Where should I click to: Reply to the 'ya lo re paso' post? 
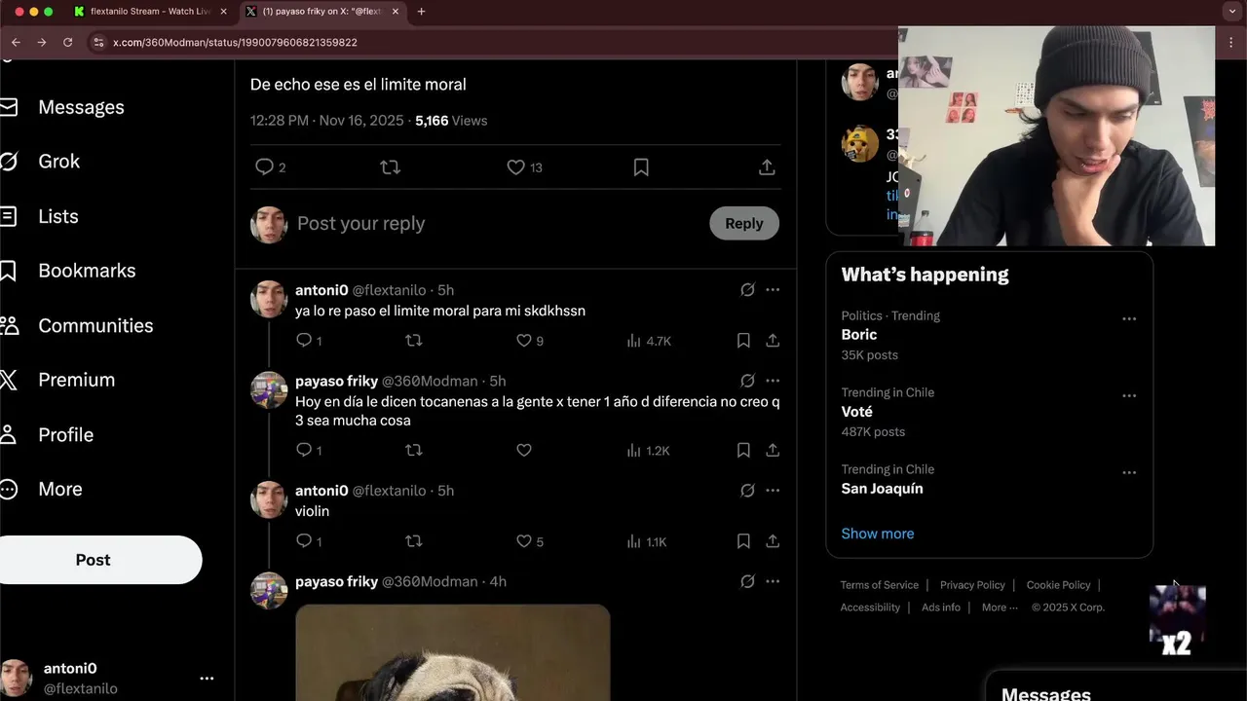coord(304,341)
